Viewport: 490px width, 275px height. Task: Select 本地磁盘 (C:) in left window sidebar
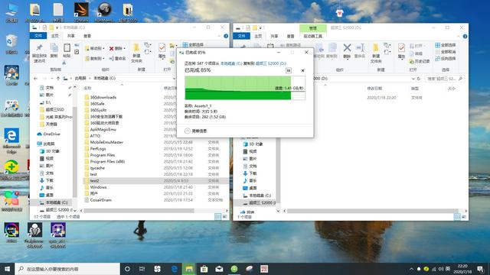pyautogui.click(x=56, y=202)
